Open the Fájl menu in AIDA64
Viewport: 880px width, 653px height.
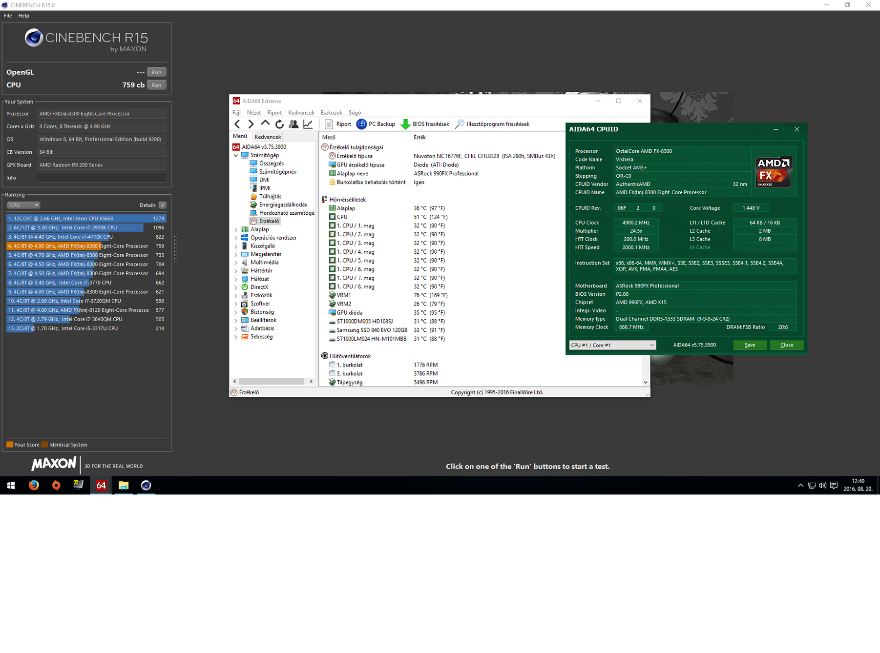pos(236,113)
